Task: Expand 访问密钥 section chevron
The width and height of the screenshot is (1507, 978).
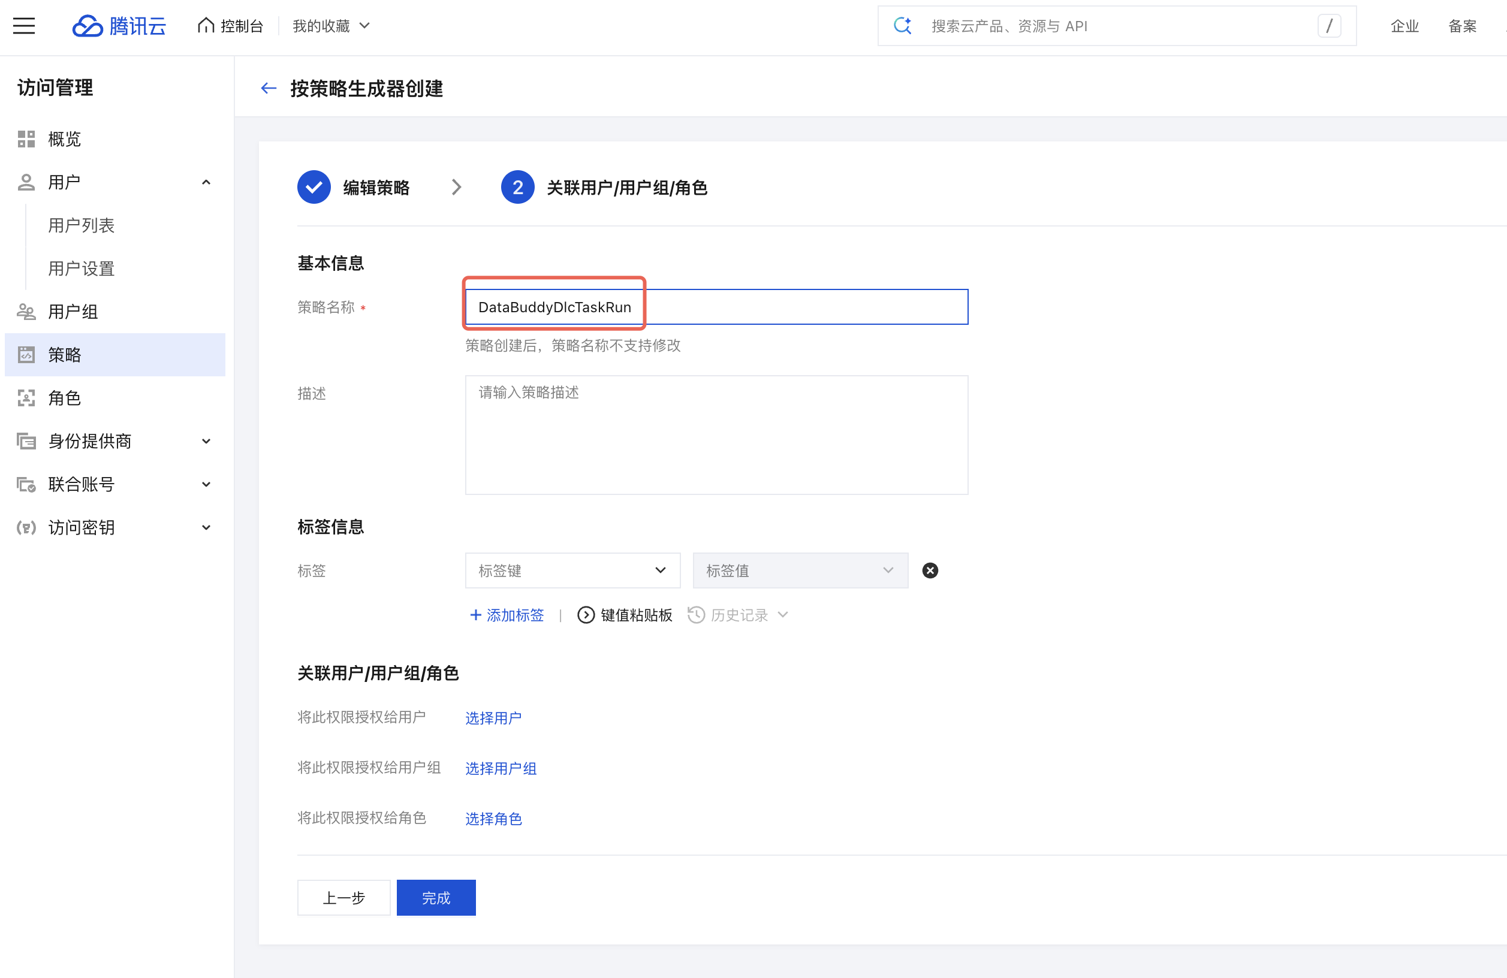Action: [206, 527]
